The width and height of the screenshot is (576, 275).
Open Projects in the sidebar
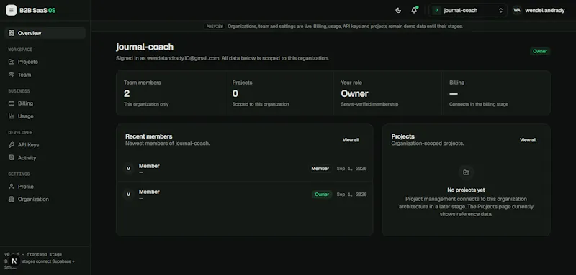tap(45, 62)
